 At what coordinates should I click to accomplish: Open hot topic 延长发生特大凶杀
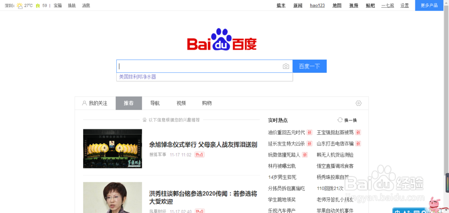[x=286, y=144]
